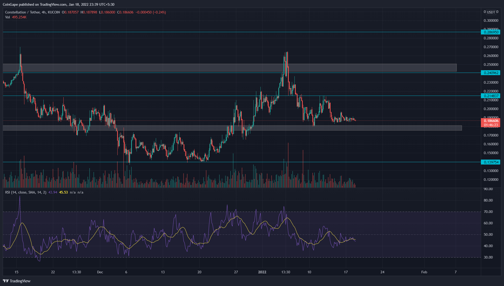Select the 0.139754 support price label

click(x=490, y=162)
